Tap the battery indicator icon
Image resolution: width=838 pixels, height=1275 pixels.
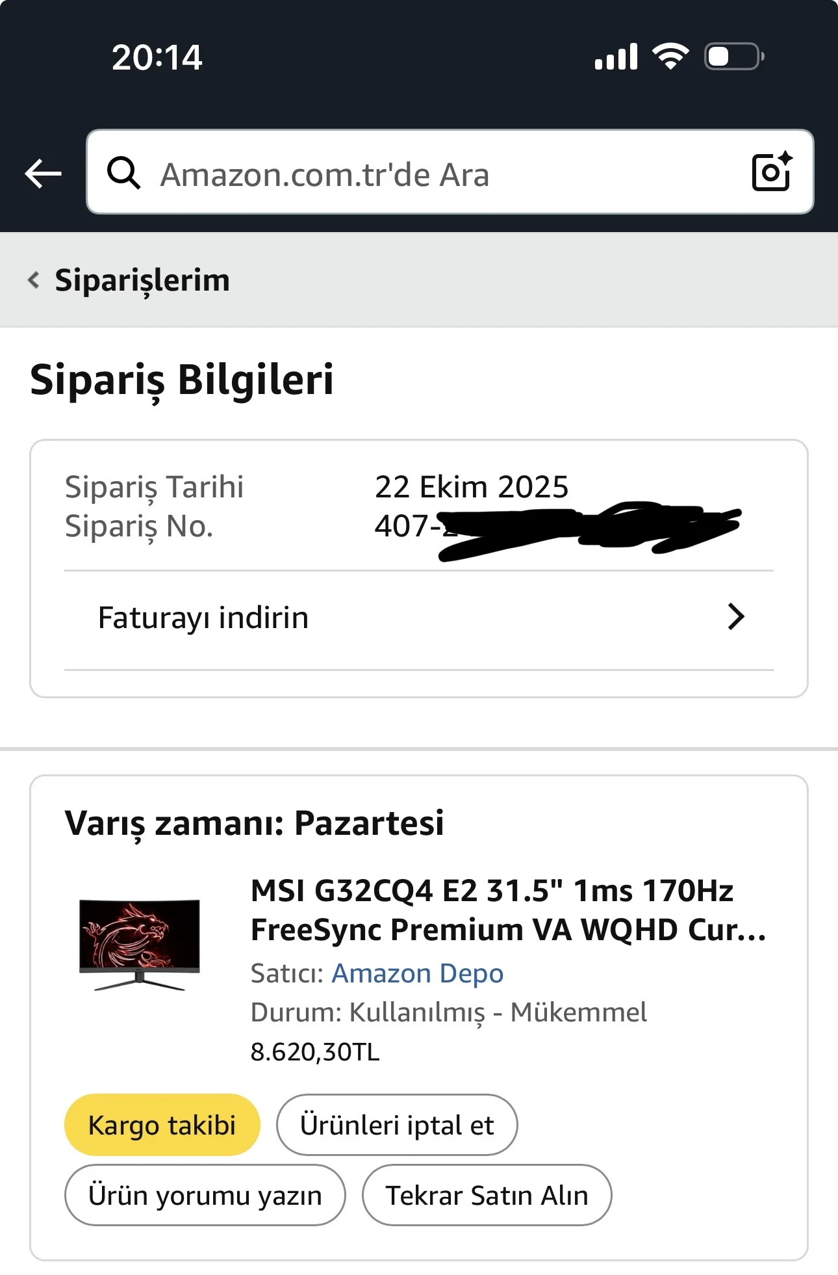[734, 57]
